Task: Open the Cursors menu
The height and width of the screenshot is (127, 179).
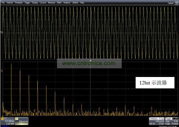Action: coord(43,3)
